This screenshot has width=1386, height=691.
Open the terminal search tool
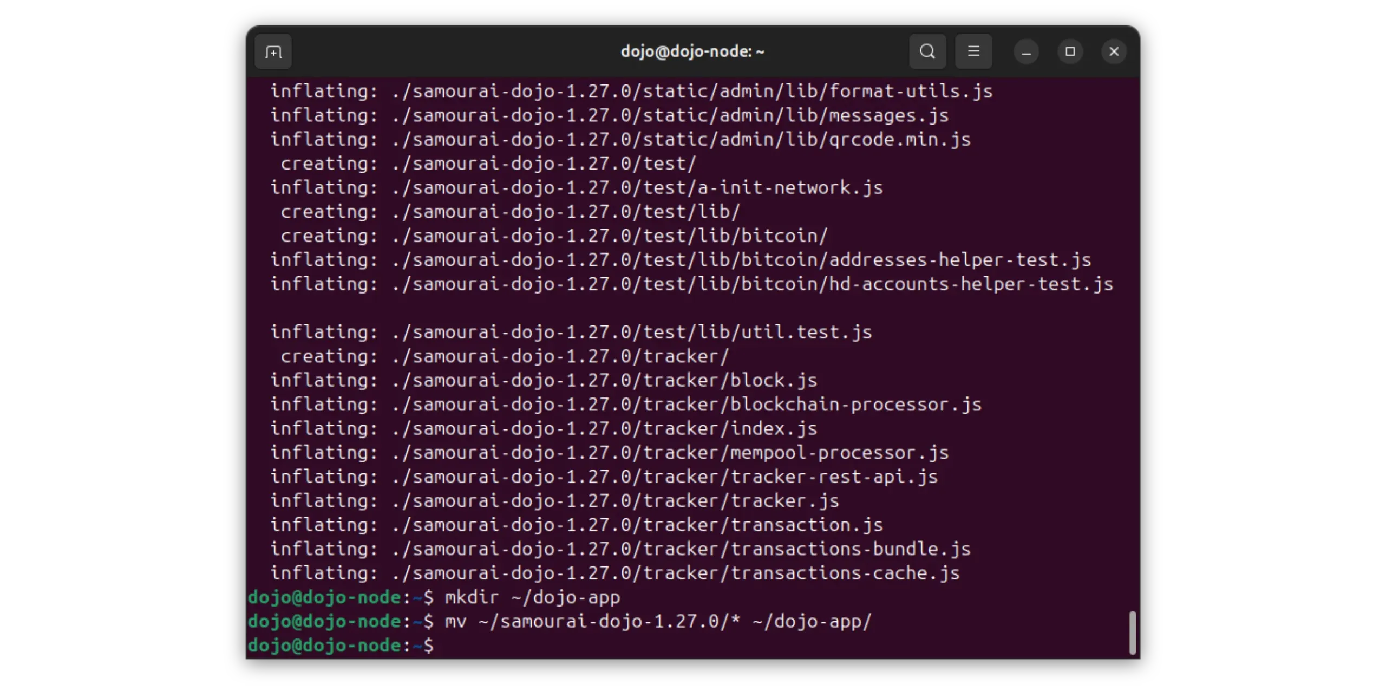point(927,52)
